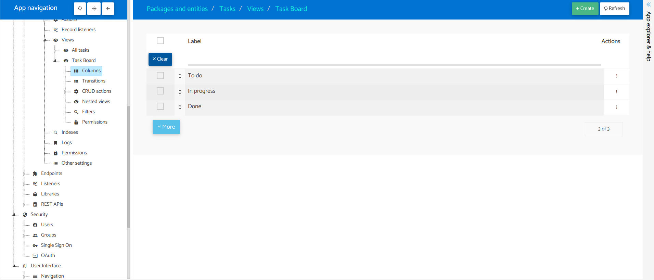Open entity-level Permissions above Other settings
654x280 pixels.
coord(74,153)
